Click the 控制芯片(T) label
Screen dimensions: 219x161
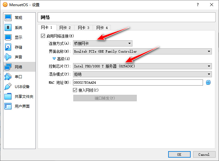tap(59, 66)
